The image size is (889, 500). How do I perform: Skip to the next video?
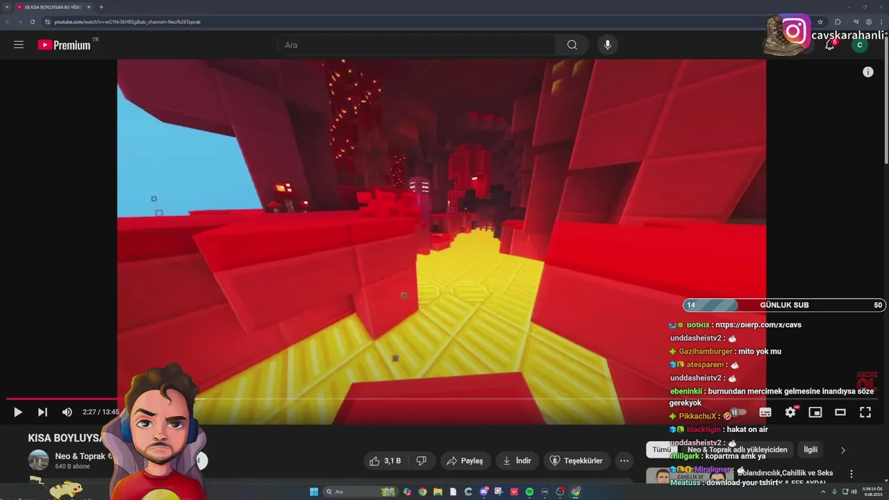coord(42,412)
